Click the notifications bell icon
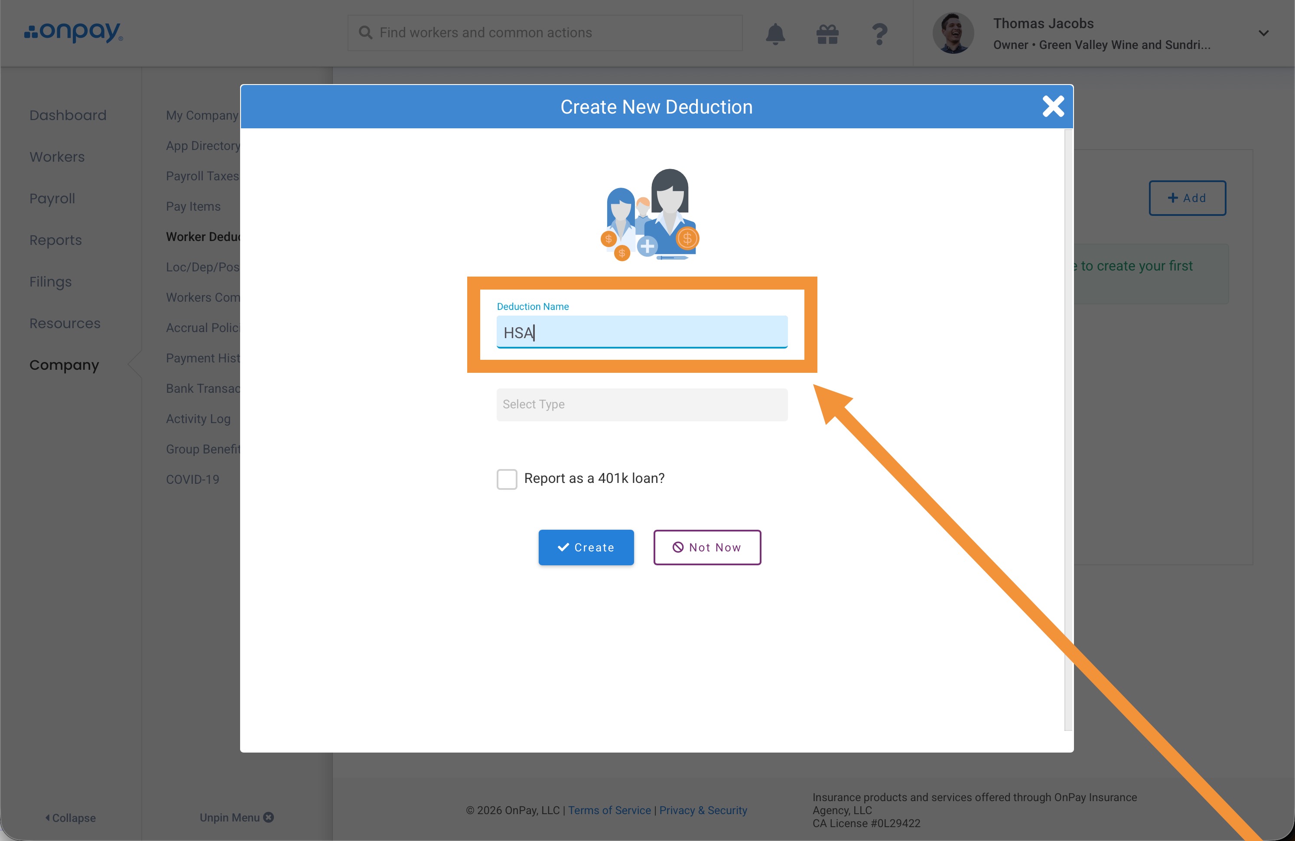1295x841 pixels. pyautogui.click(x=775, y=34)
